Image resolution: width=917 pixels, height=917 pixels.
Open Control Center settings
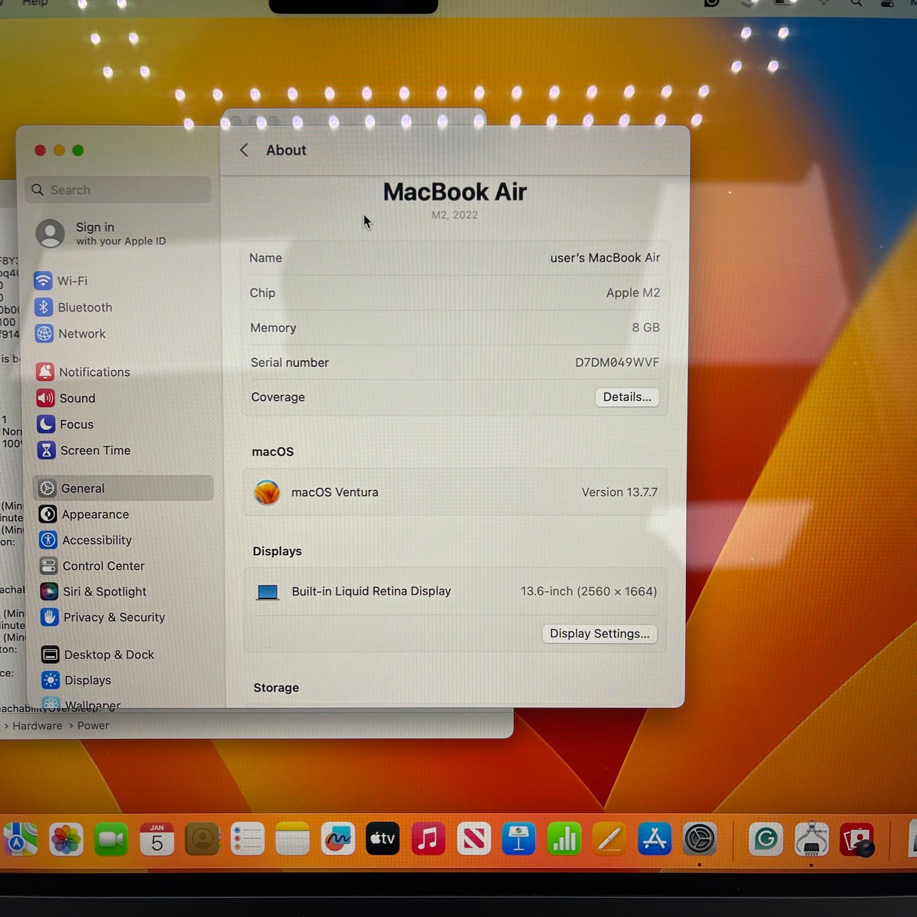pos(104,566)
